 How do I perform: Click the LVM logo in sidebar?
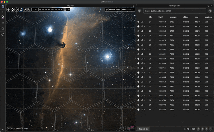pos(3,6)
